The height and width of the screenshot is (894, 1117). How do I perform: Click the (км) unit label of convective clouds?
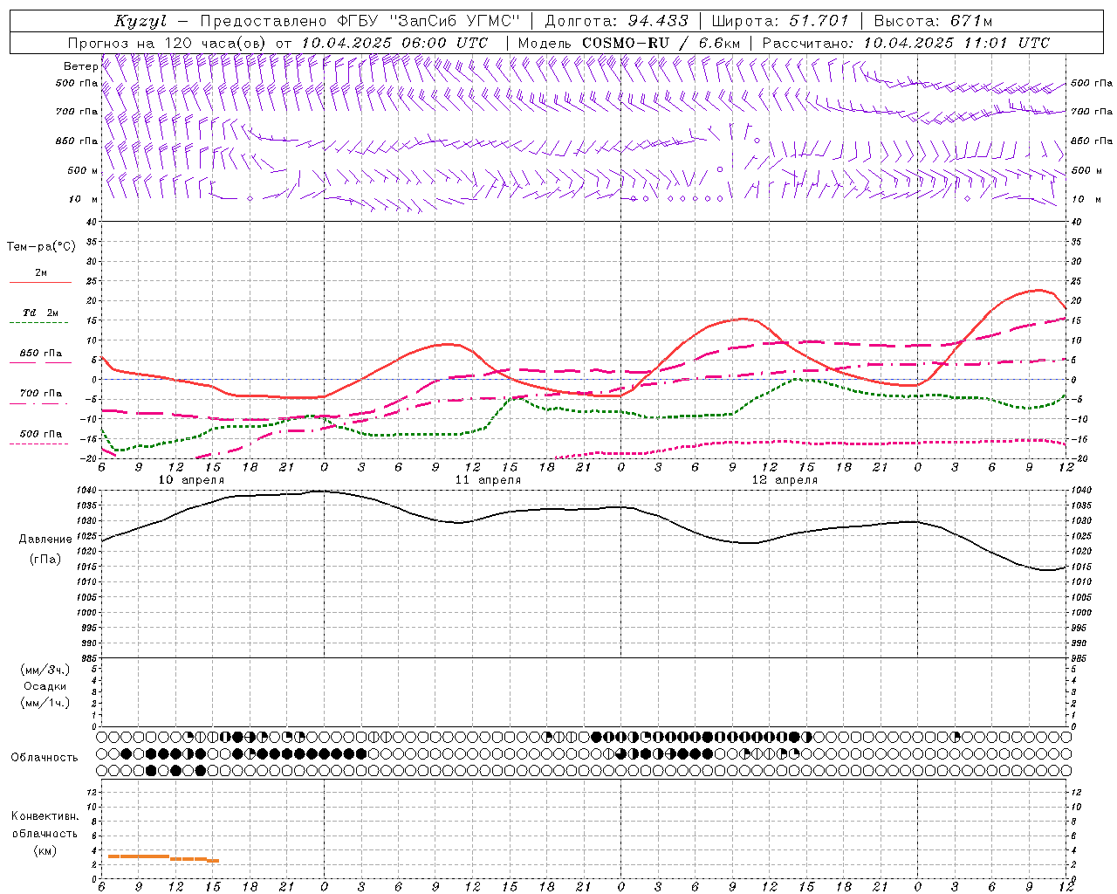point(45,850)
